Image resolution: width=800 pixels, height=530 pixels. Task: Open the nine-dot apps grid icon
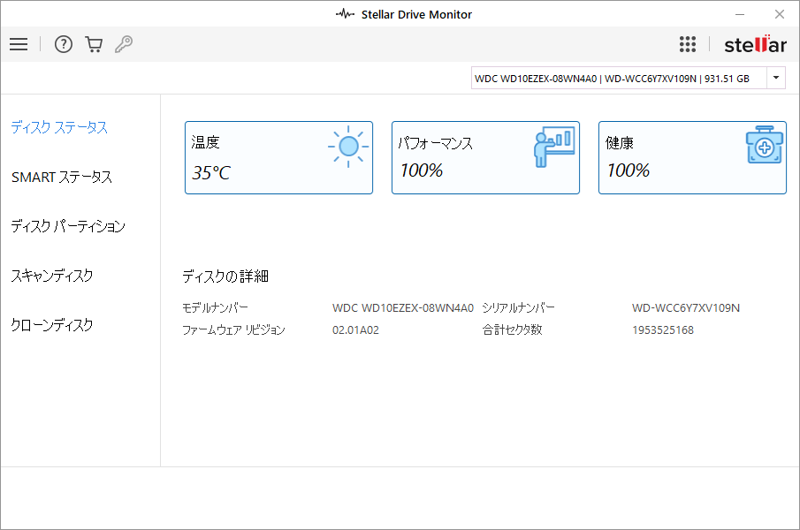pos(688,44)
